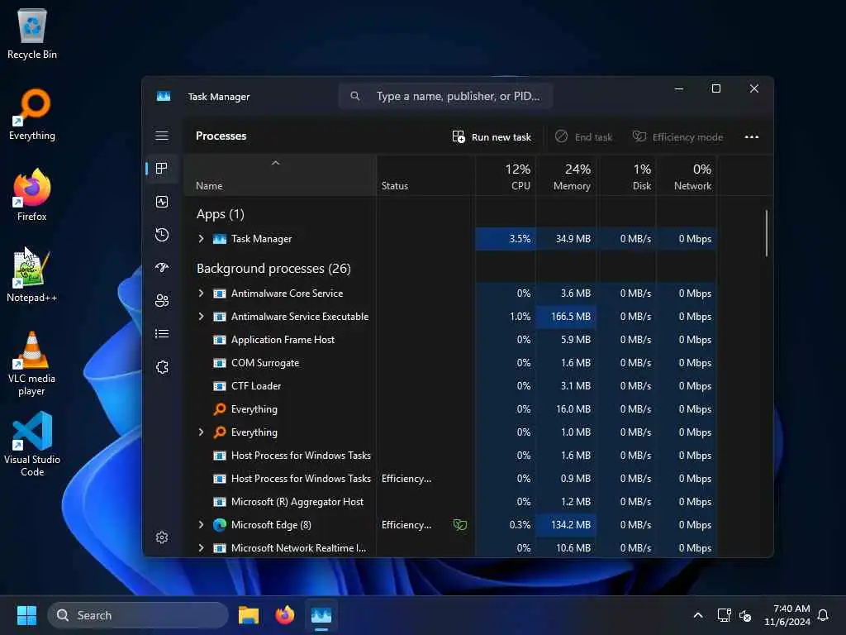
Task: Click the Antimalware Core Service process icon
Action: point(220,294)
